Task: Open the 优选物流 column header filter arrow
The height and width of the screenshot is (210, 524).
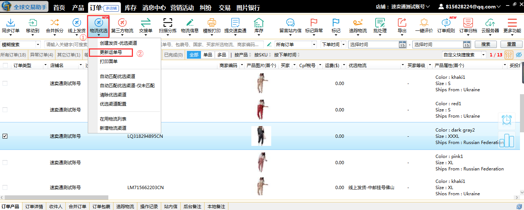Action: [402, 66]
